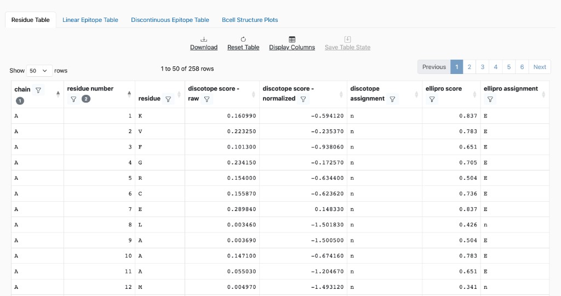561x296 pixels.
Task: Download the residue table
Action: pos(204,43)
